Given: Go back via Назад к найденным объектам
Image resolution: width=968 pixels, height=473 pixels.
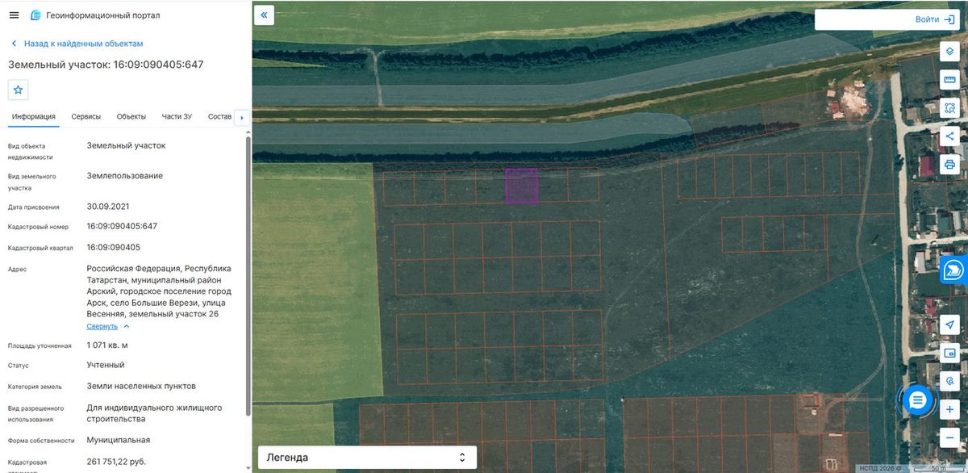Looking at the screenshot, I should [77, 44].
